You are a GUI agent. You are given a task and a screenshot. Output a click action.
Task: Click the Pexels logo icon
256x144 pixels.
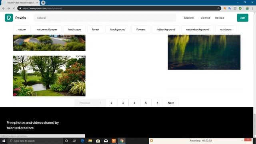(9, 18)
